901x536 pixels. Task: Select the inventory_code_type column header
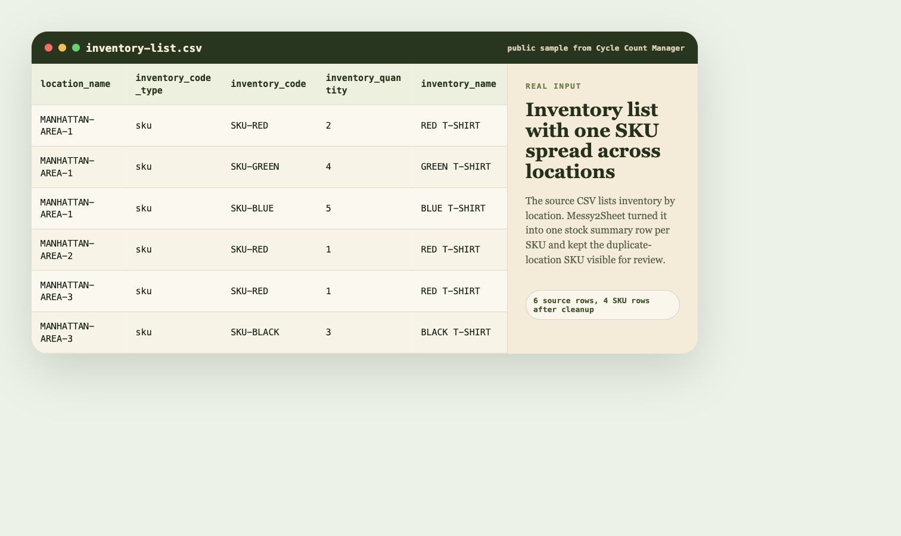[174, 84]
